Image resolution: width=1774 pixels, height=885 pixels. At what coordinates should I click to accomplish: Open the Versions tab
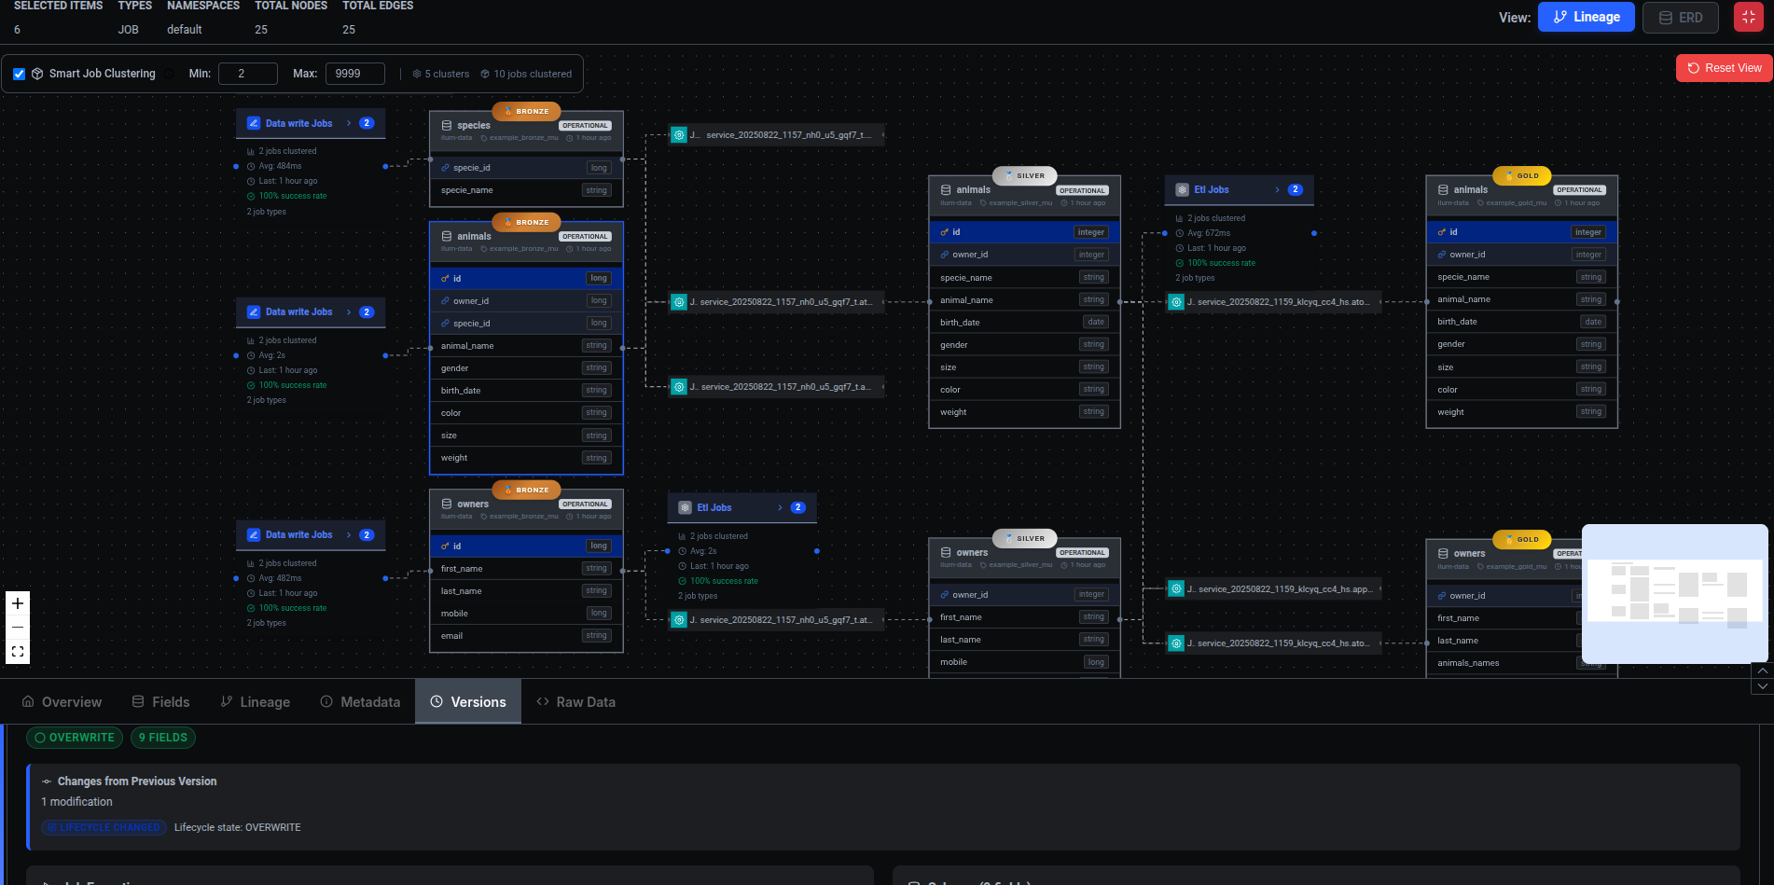click(x=467, y=702)
